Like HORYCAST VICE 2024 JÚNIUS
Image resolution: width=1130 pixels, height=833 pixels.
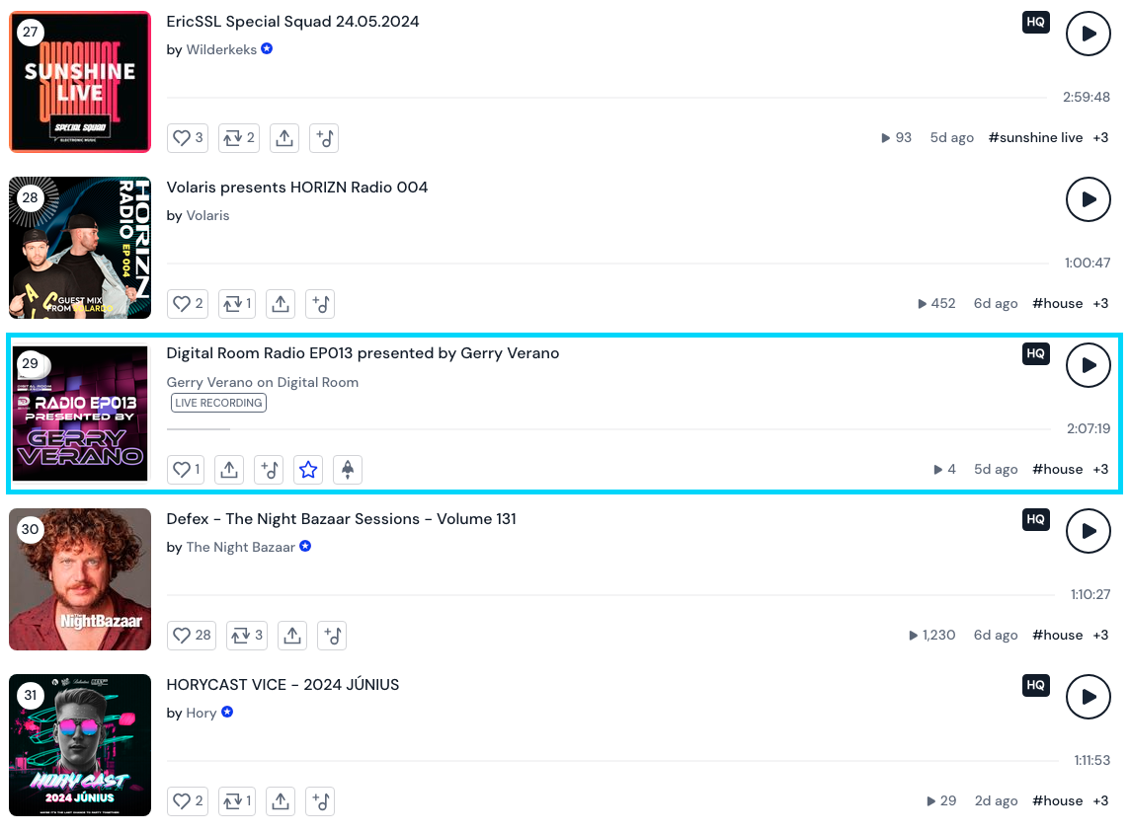(188, 801)
